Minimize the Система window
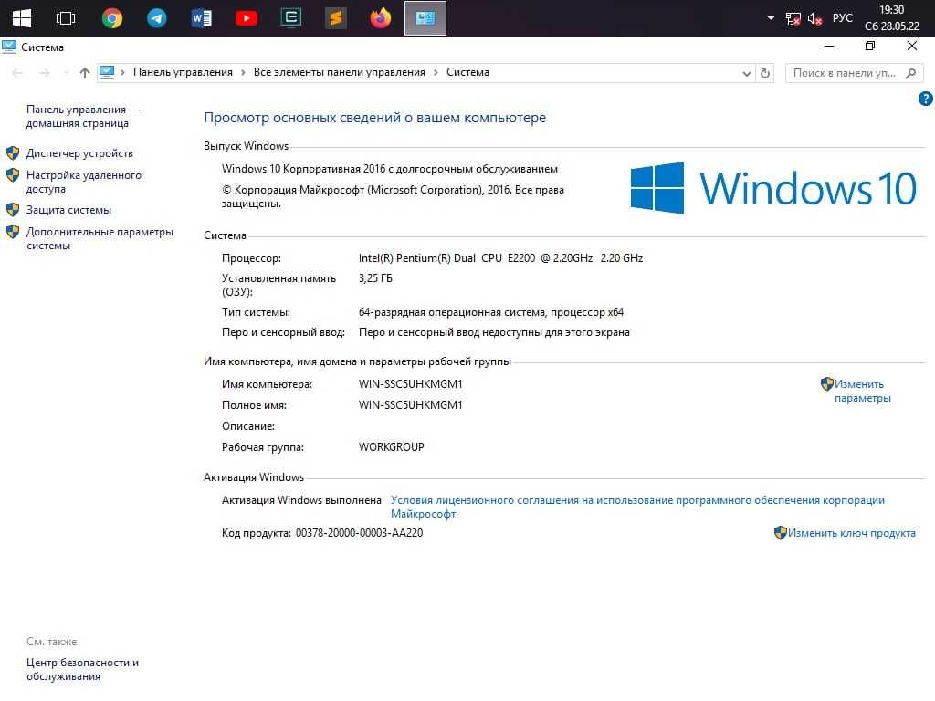This screenshot has width=935, height=701. [x=829, y=46]
